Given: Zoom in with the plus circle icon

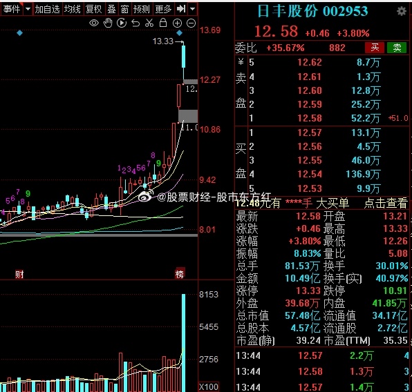Looking at the screenshot, I should (x=177, y=23).
